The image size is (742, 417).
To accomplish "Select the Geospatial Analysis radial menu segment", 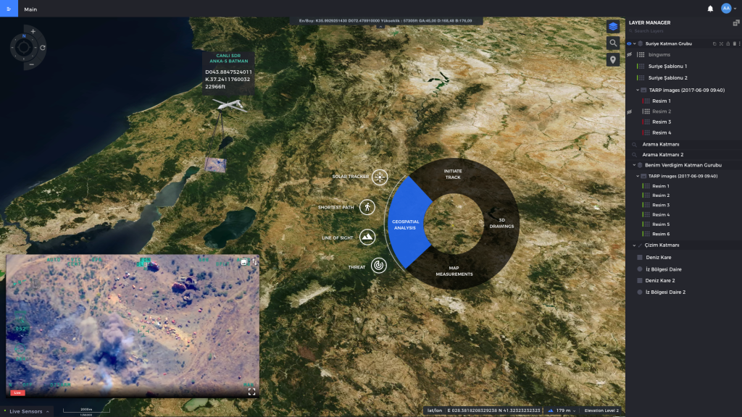I will 404,225.
